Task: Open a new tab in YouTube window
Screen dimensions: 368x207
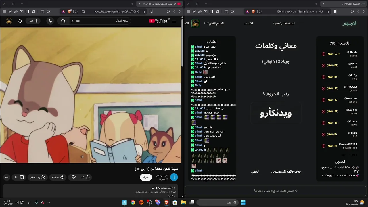Action: 132,4
